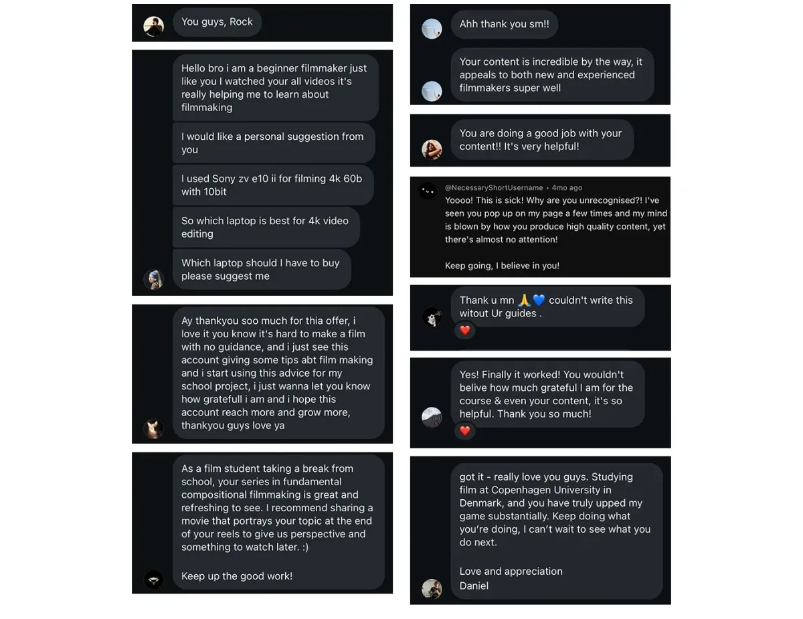Toggle heart reaction under 'Thank u mn' message
This screenshot has height=619, width=803.
click(465, 330)
